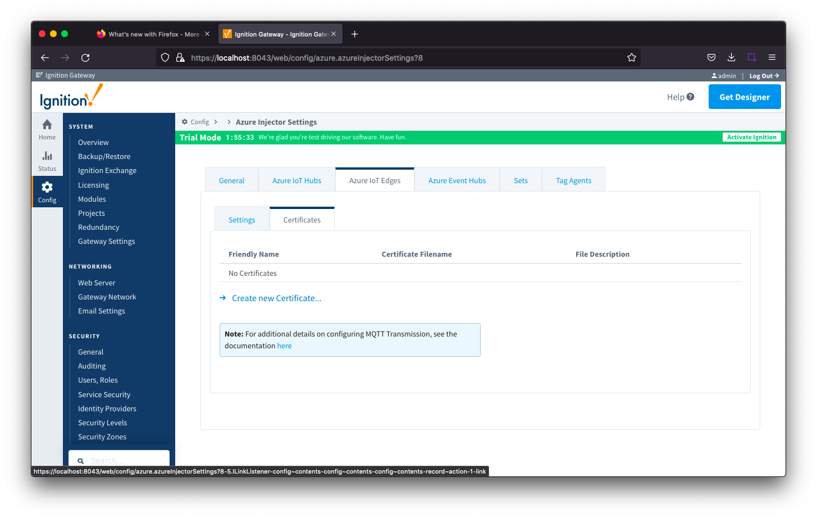
Task: Click the Activate Ignition button
Action: pyautogui.click(x=751, y=137)
